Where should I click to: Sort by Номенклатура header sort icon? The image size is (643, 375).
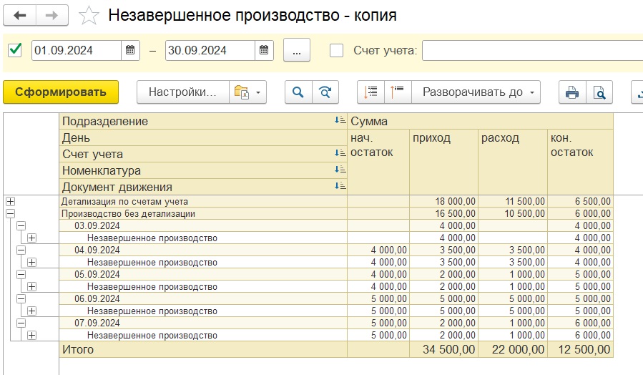(x=340, y=170)
